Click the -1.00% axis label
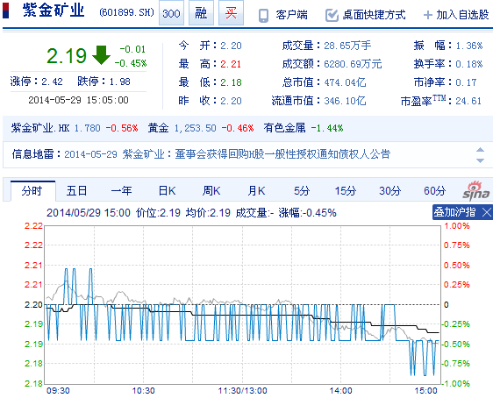This screenshot has width=493, height=398. (456, 384)
